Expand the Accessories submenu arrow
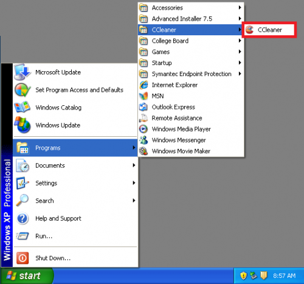Screen dimensions: 304x284 [x=240, y=8]
